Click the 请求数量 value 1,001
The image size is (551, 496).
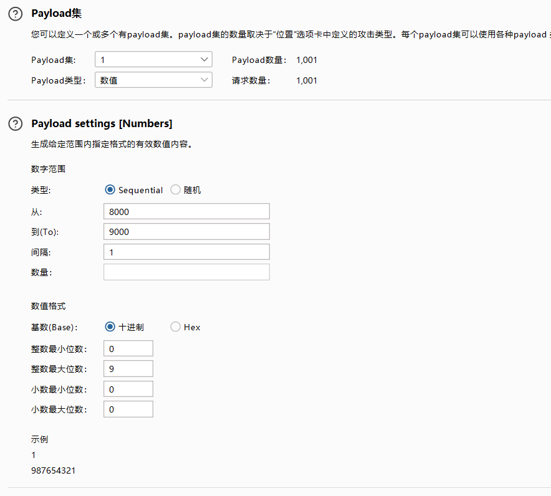click(x=307, y=80)
